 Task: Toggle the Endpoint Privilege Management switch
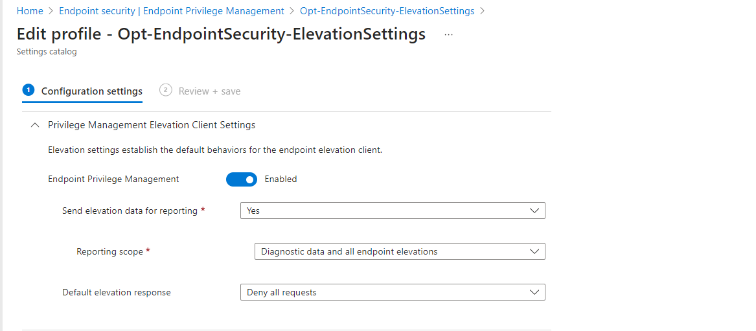coord(242,179)
